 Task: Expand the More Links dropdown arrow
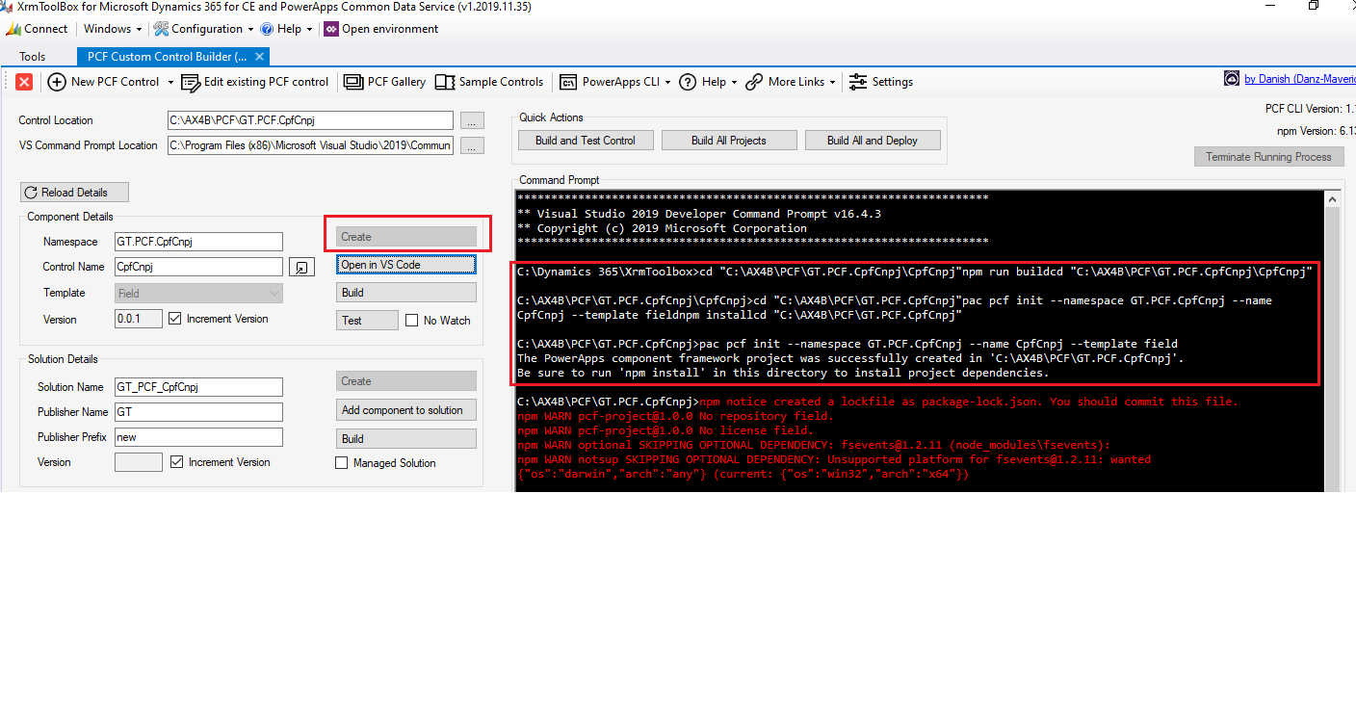832,82
